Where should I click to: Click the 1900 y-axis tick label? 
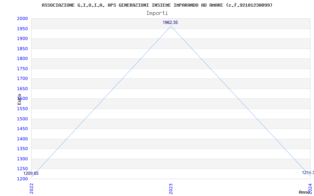click(x=22, y=38)
